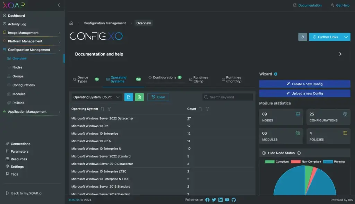Clear the table filters
Screen dimensions: 355x204
(158, 97)
